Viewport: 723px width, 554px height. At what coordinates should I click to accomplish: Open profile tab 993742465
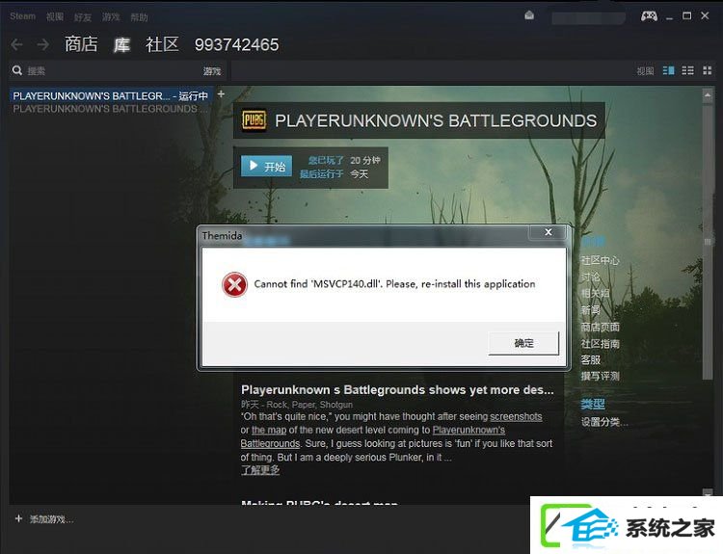pyautogui.click(x=236, y=44)
